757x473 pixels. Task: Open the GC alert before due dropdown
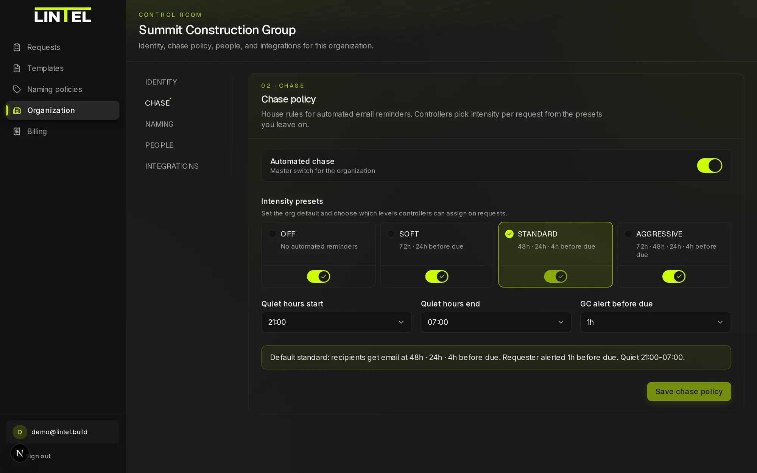[656, 322]
